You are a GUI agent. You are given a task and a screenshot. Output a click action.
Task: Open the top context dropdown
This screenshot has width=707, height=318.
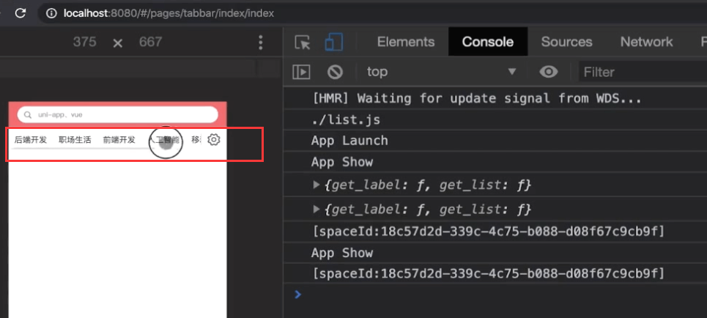click(x=441, y=72)
